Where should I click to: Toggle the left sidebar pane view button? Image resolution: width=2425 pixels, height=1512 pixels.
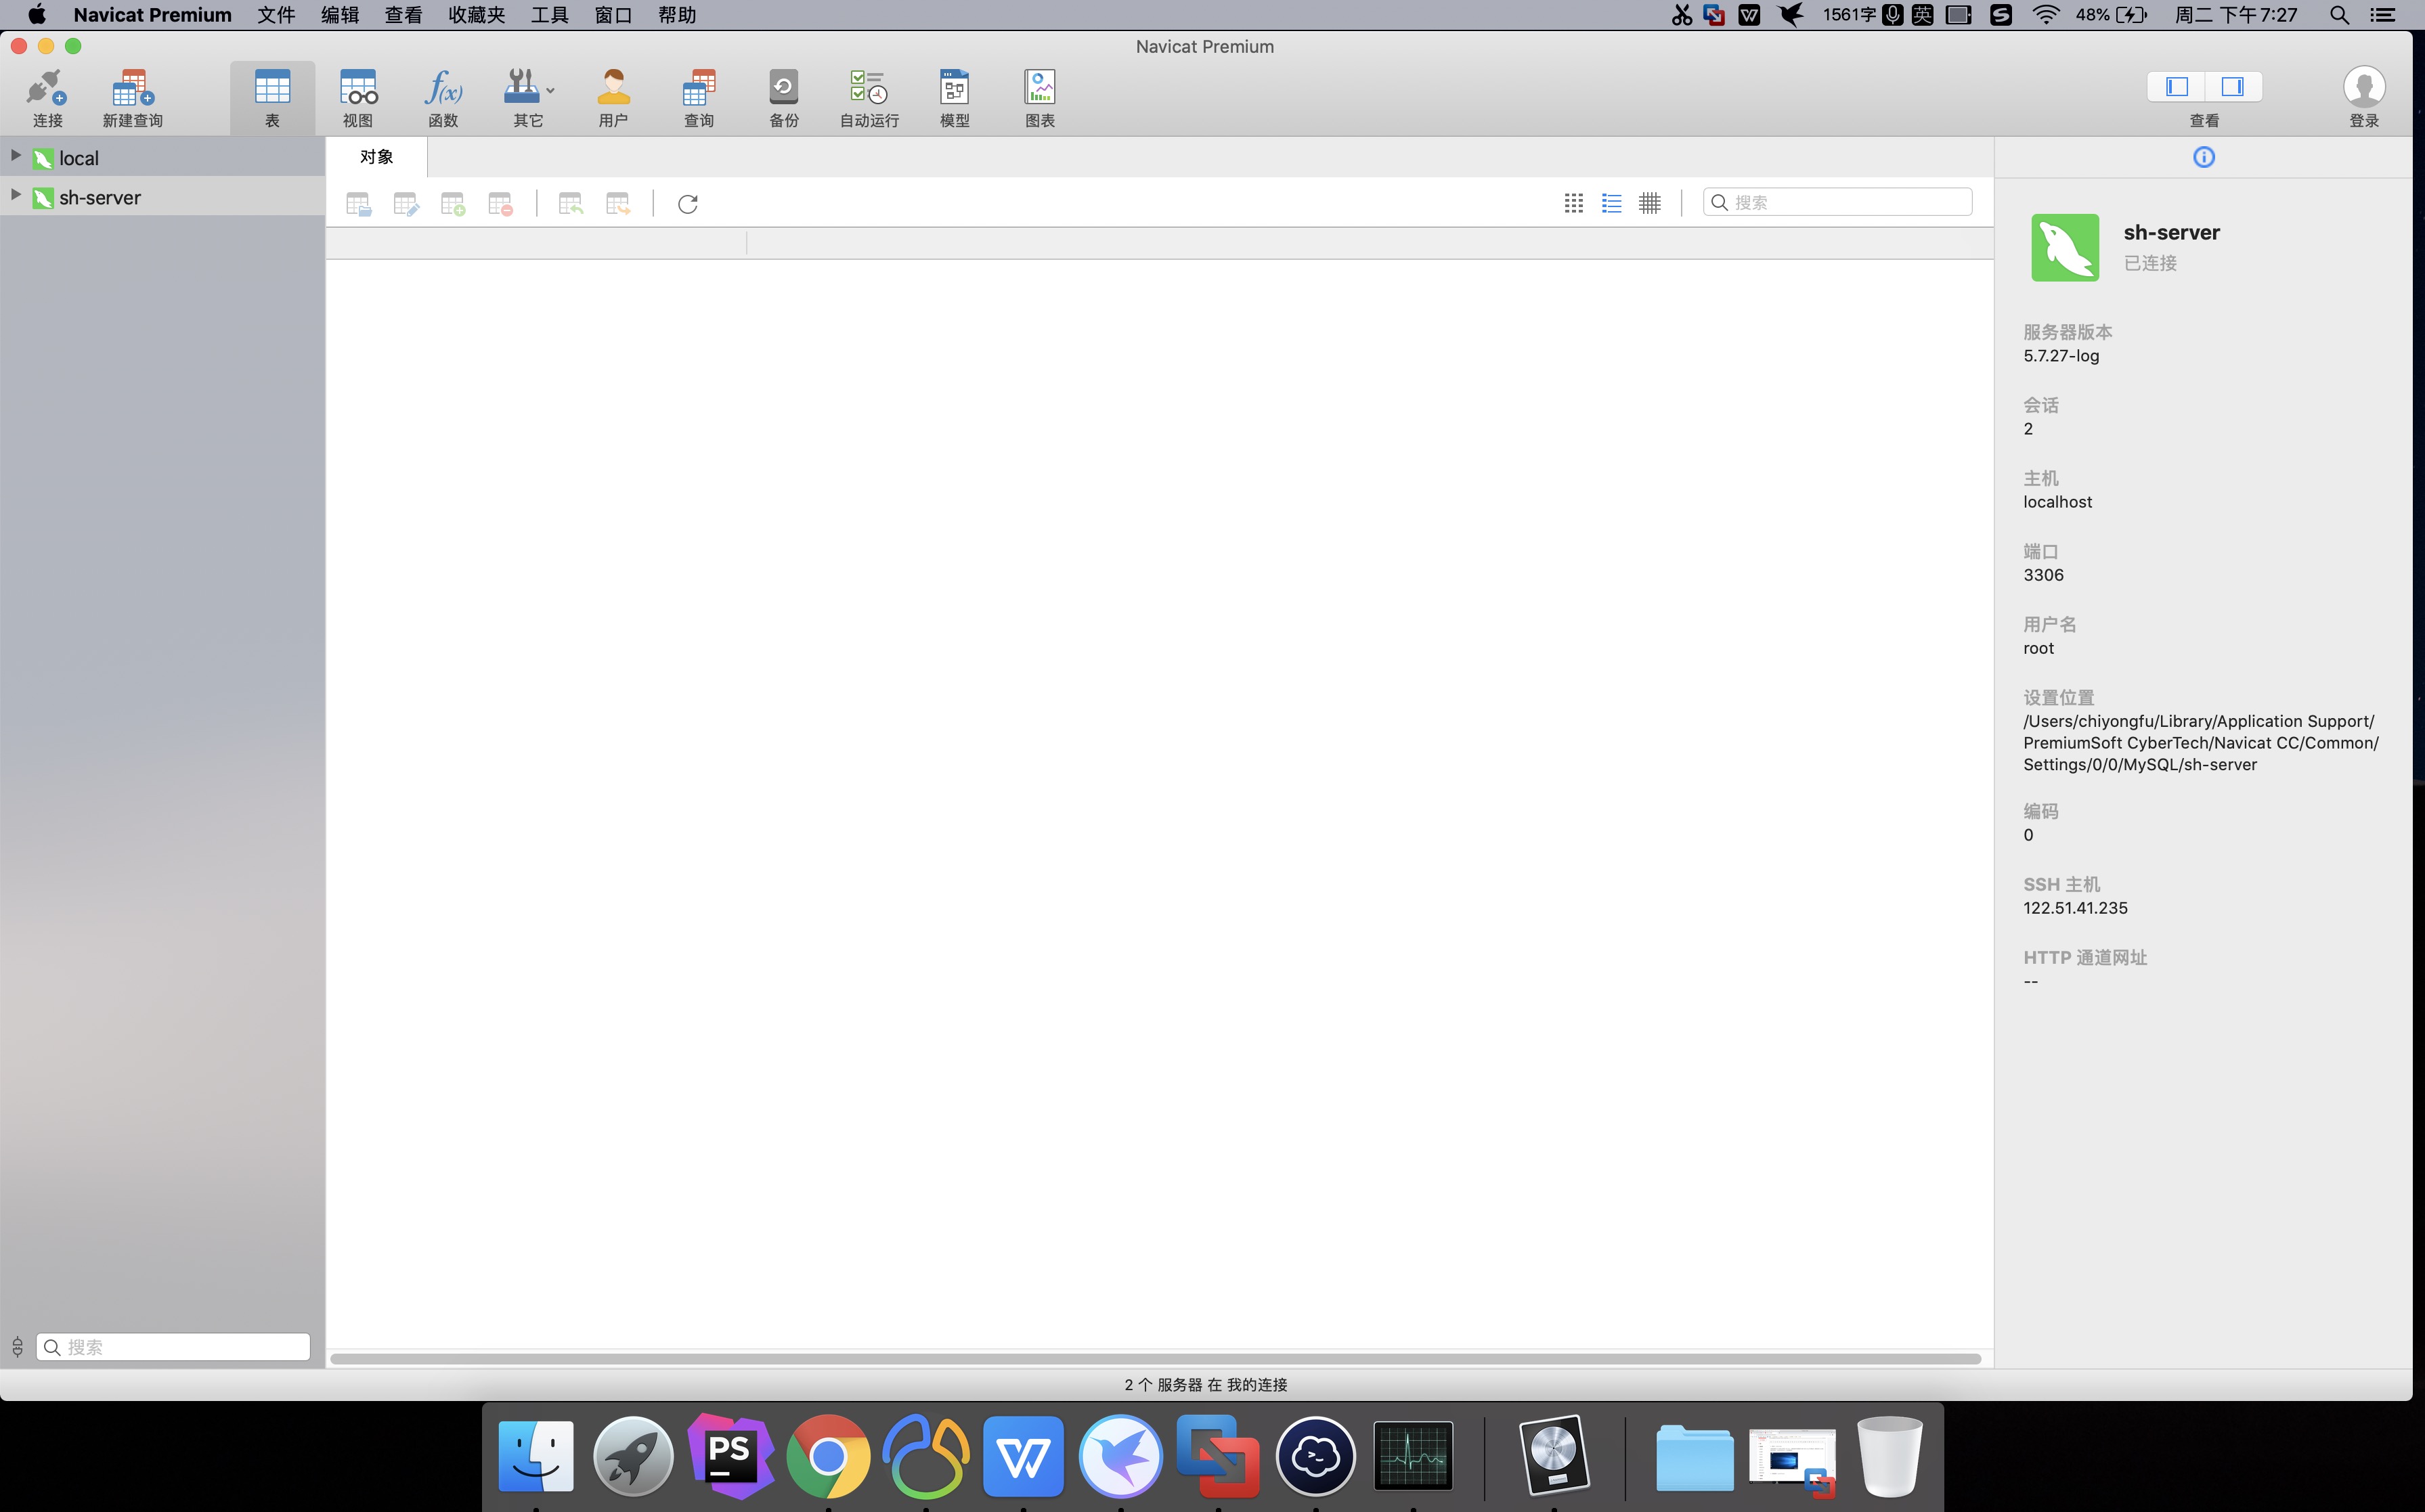2177,87
